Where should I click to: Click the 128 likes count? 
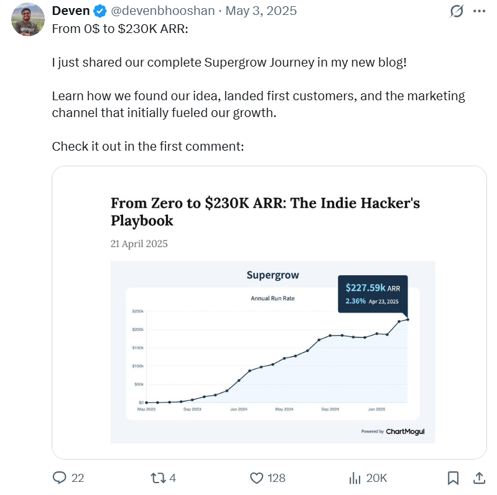click(x=276, y=478)
